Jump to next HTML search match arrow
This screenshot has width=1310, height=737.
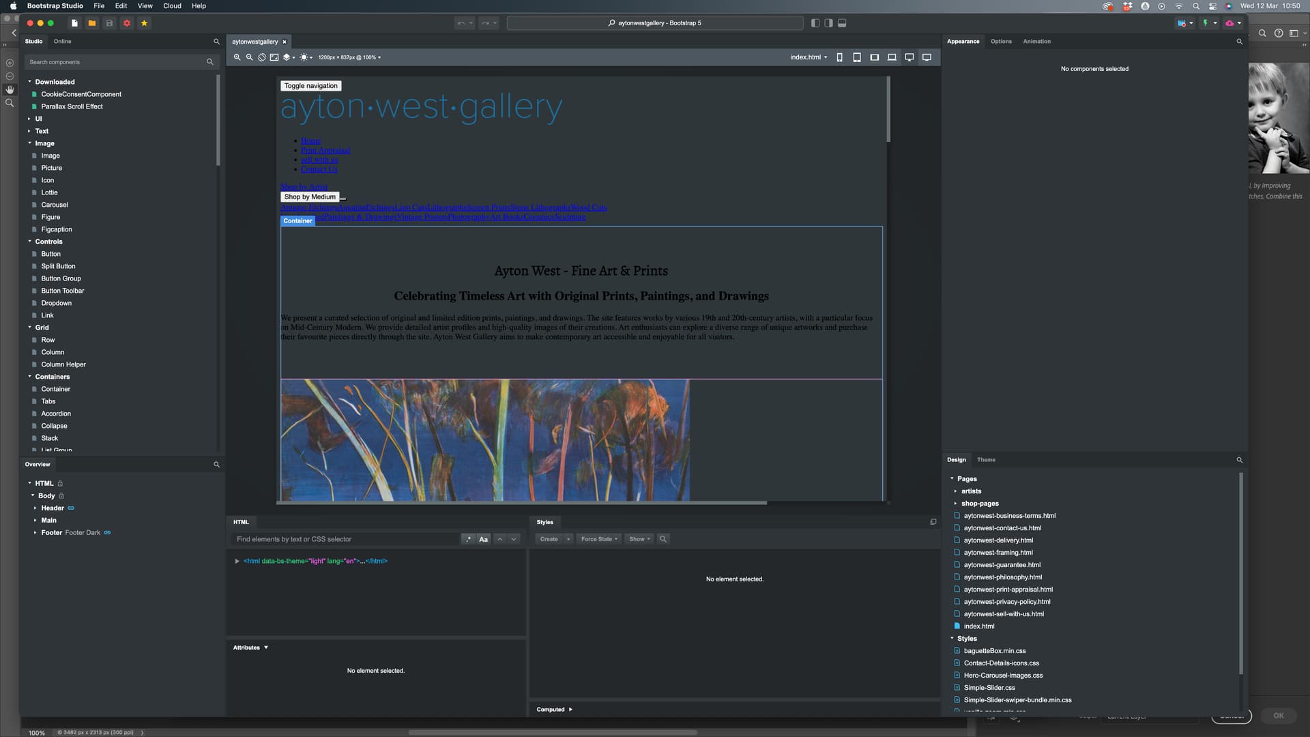tap(514, 539)
